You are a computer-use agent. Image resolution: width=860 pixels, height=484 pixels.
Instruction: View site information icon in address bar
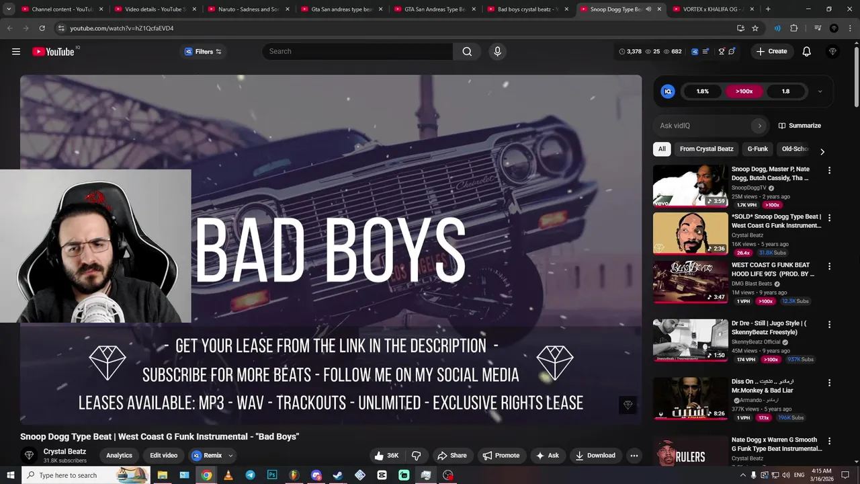(61, 28)
